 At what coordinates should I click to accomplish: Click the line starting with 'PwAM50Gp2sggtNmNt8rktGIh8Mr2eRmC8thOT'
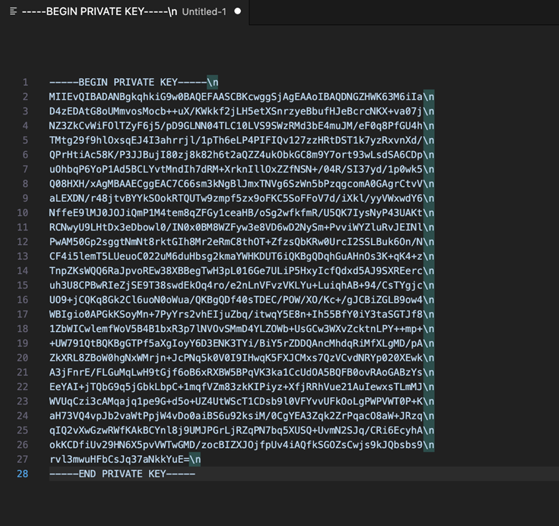point(242,242)
